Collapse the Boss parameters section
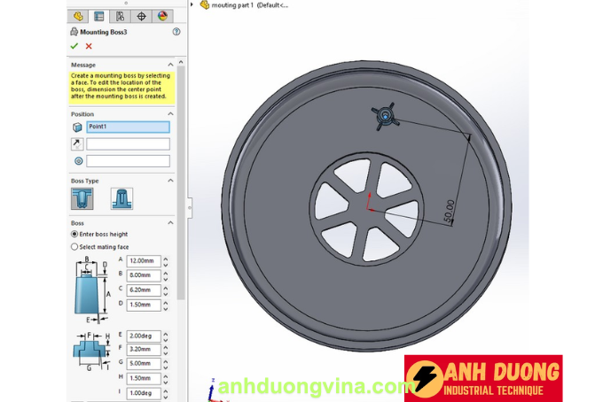The image size is (603, 402). (170, 223)
